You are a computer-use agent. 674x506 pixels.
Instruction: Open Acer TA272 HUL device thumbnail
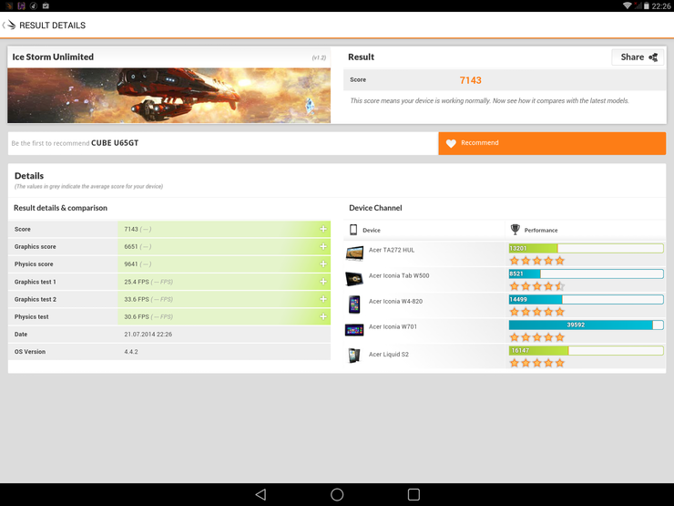click(354, 253)
